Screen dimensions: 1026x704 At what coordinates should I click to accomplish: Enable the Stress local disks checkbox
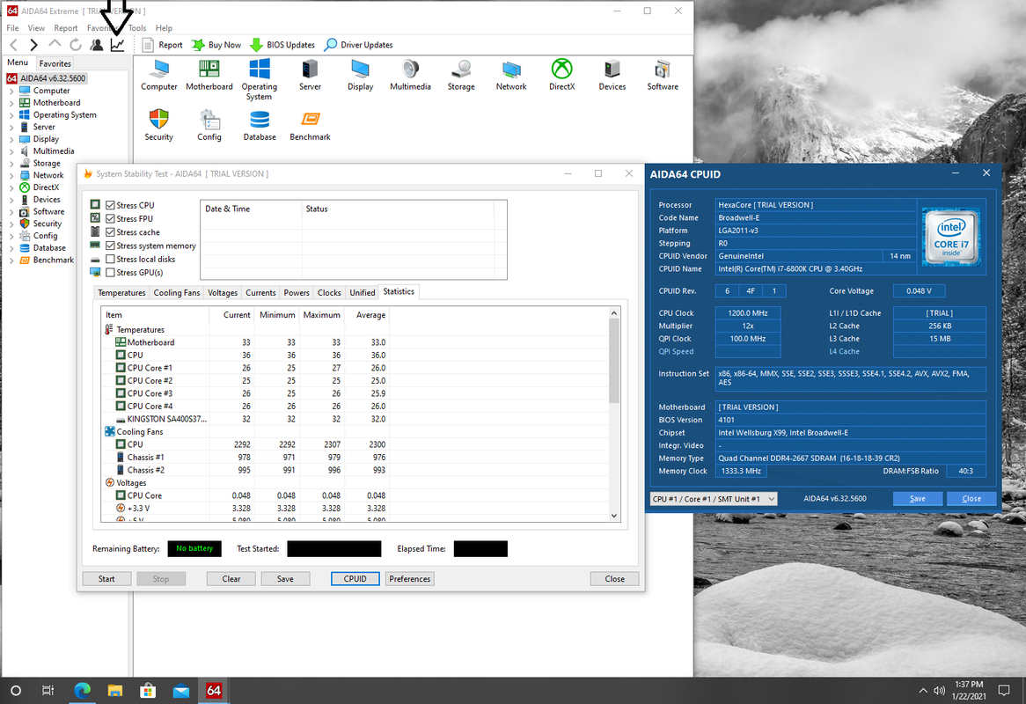(x=110, y=259)
